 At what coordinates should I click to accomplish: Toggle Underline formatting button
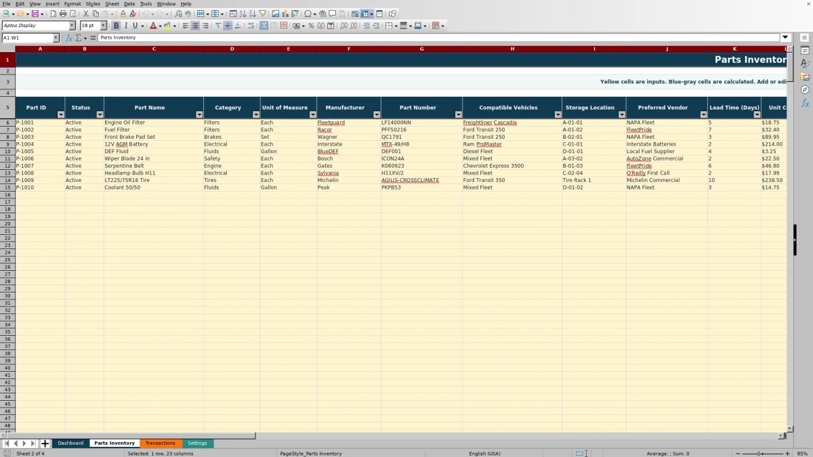click(135, 26)
